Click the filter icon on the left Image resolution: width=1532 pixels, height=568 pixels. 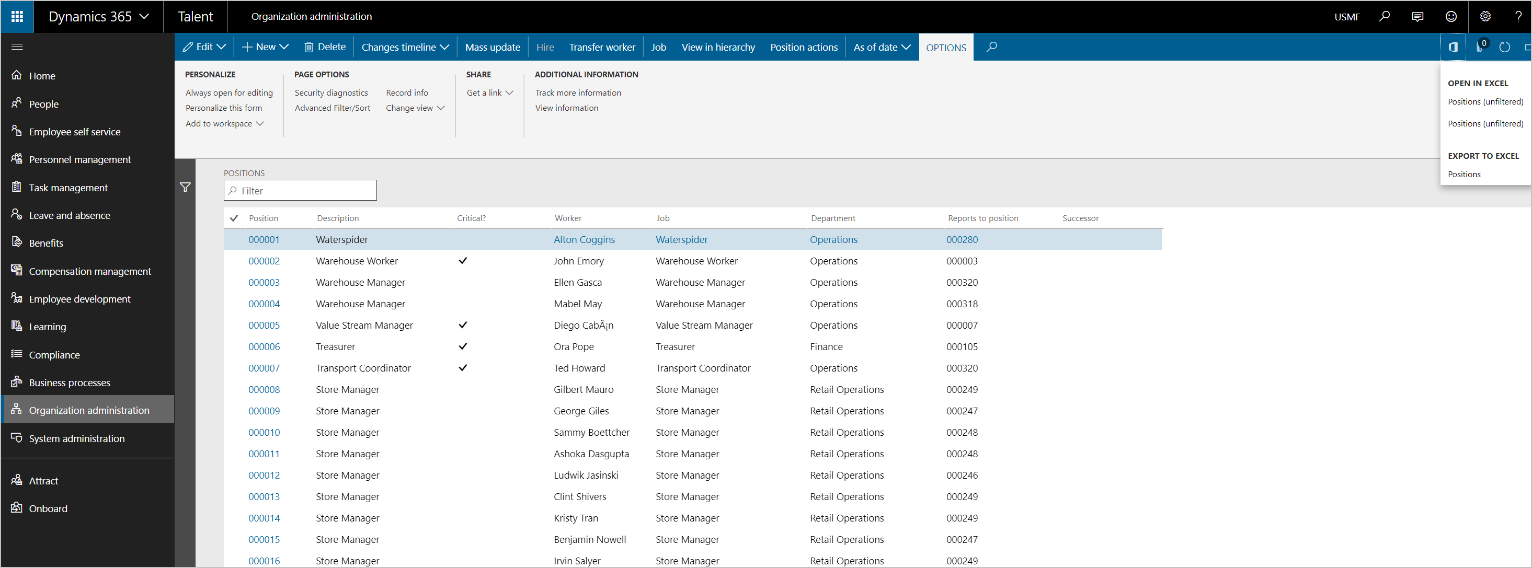point(185,188)
